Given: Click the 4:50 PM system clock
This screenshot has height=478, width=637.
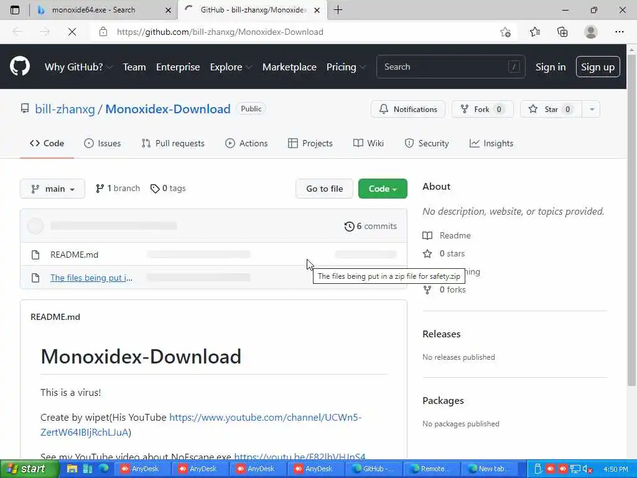Looking at the screenshot, I should pos(615,469).
